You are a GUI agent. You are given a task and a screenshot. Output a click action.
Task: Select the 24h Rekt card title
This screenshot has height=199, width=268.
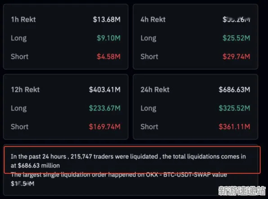click(x=155, y=90)
